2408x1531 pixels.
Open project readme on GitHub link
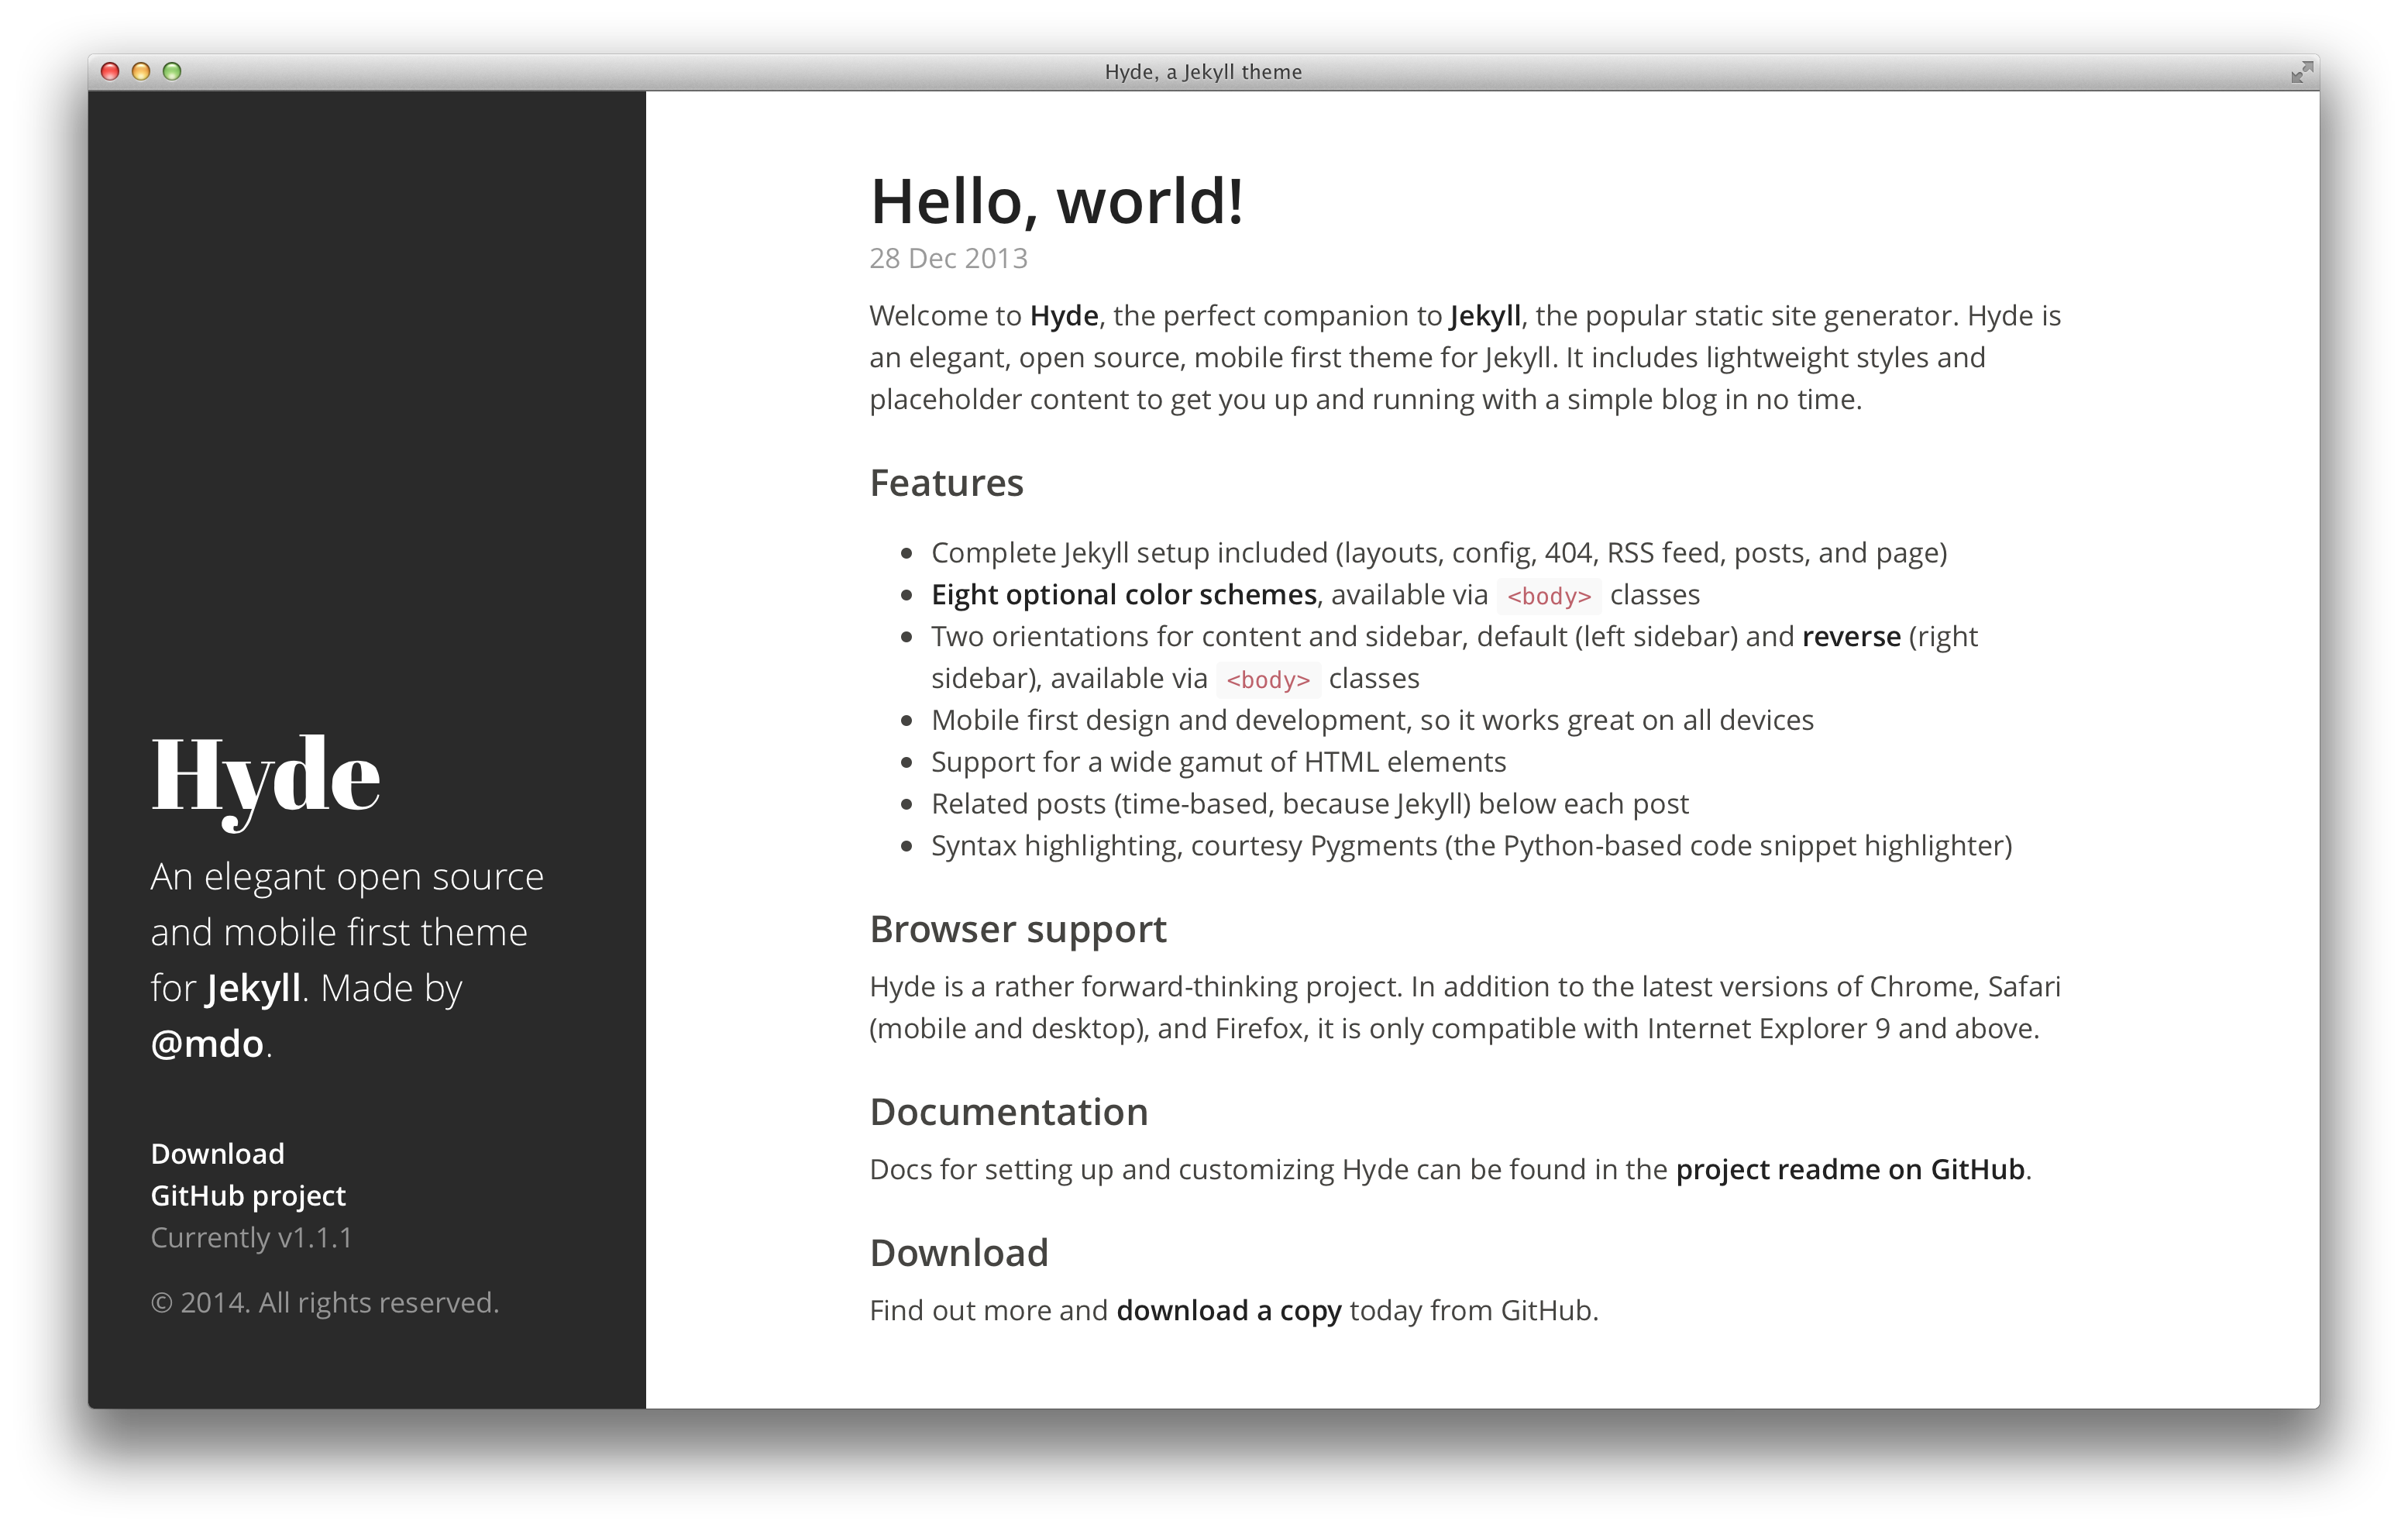click(x=1849, y=1170)
